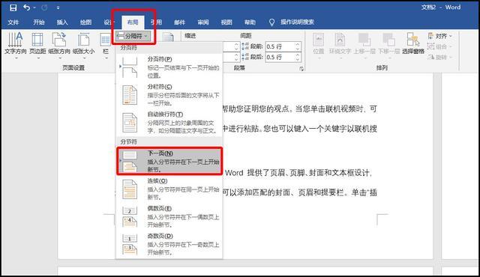Open the 段落 dialog launcher

pos(301,69)
